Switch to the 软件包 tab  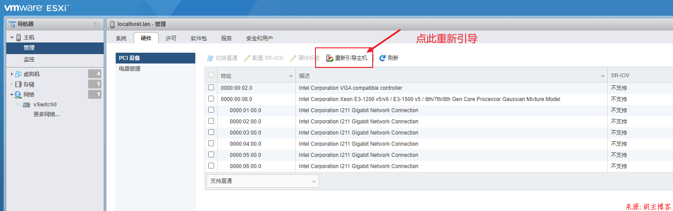click(x=199, y=38)
